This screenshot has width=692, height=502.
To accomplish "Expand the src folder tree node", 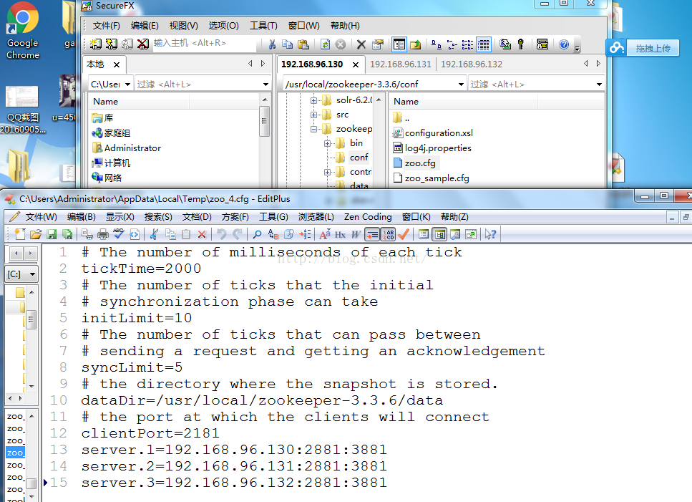I will [x=313, y=115].
